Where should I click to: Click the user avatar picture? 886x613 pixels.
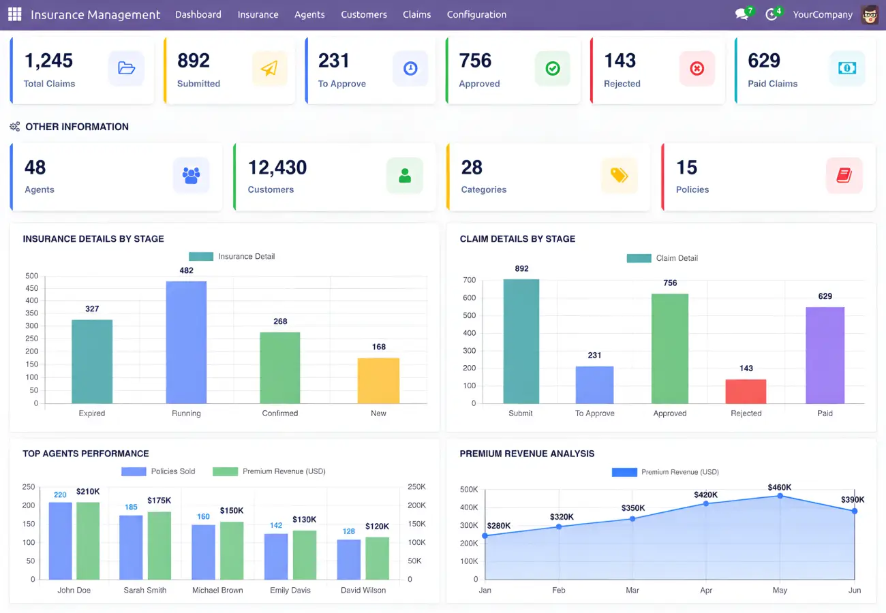[x=870, y=14]
